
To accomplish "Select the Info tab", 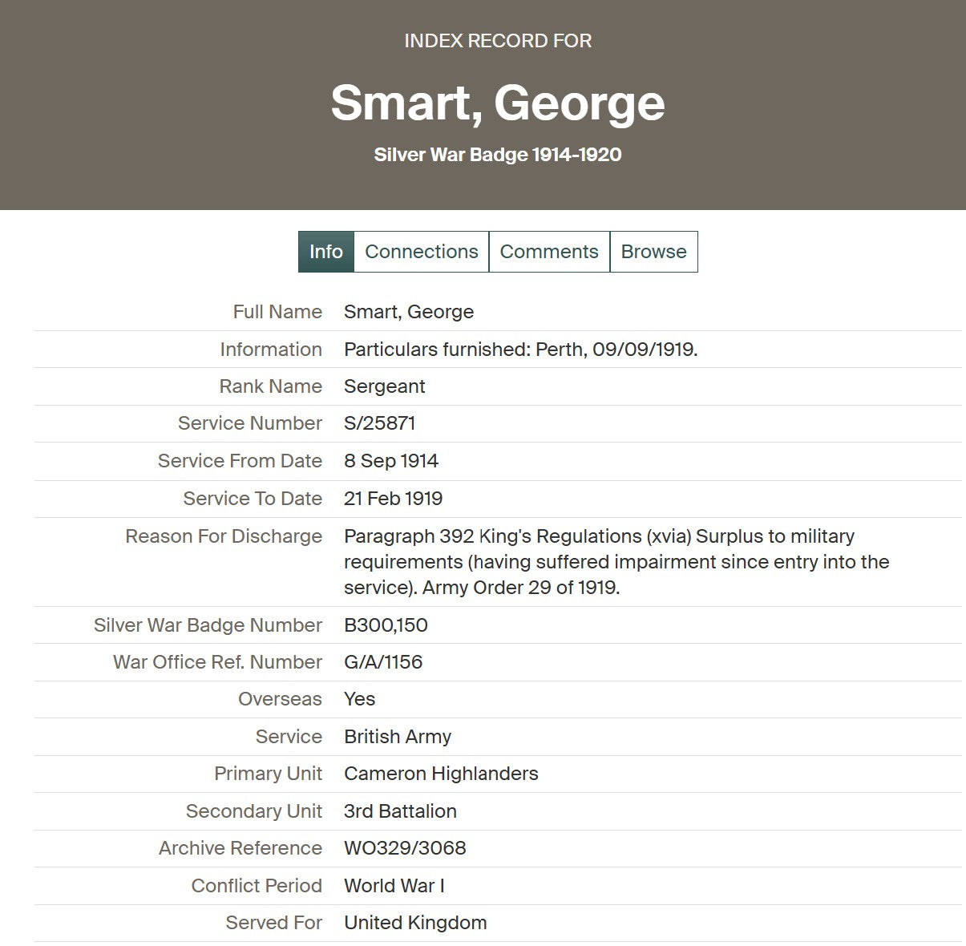I will pos(325,252).
